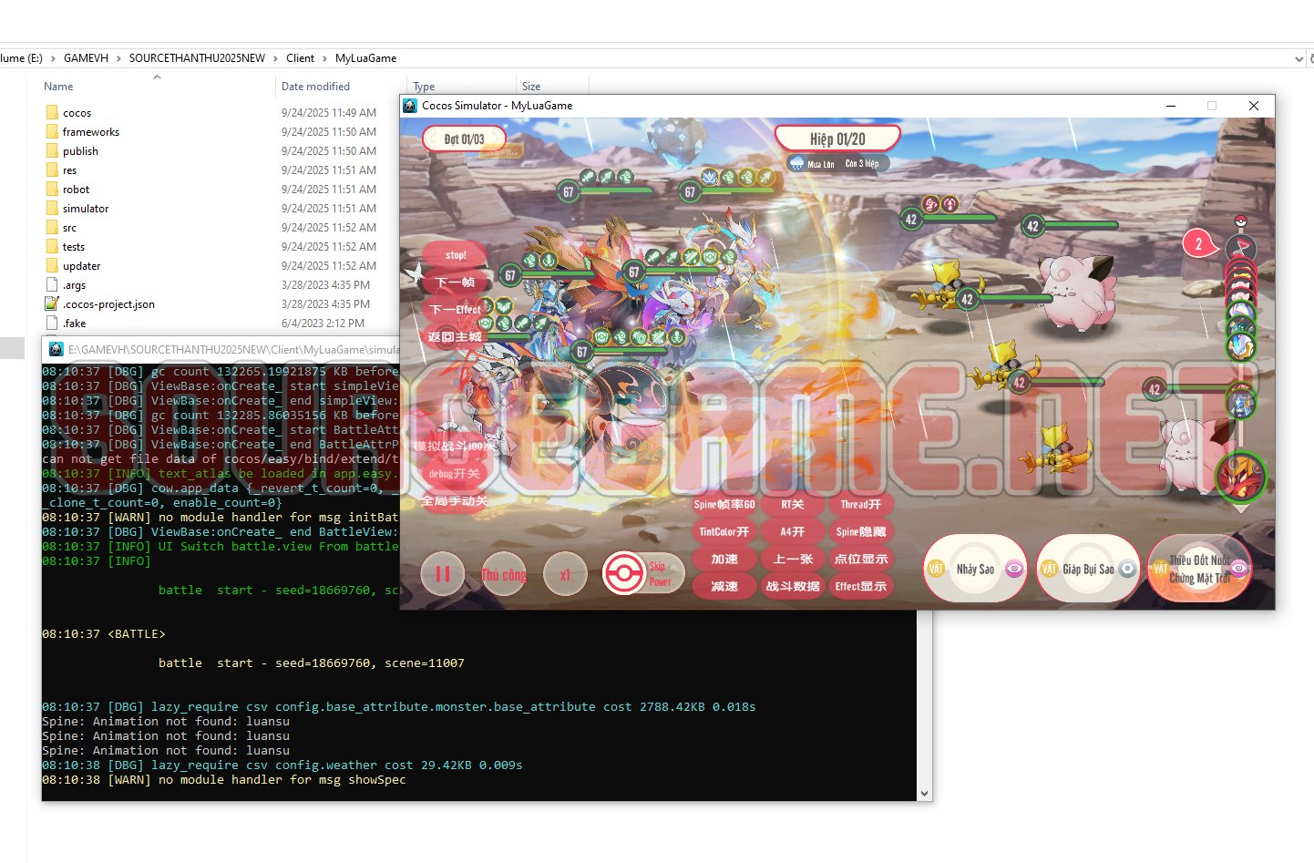Click the rain cloud weather icon
This screenshot has height=863, width=1314.
tap(797, 164)
